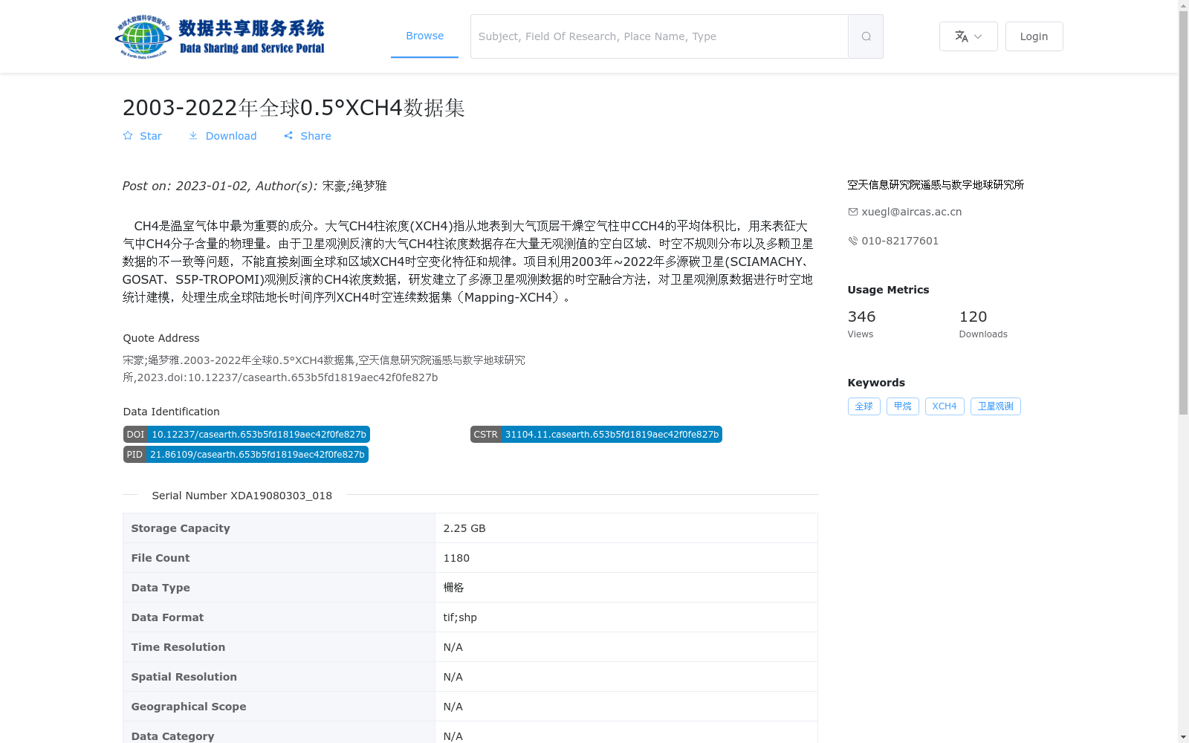Screen dimensions: 1189x743
Task: Select the 卫星观测 keyword tag
Action: (996, 406)
